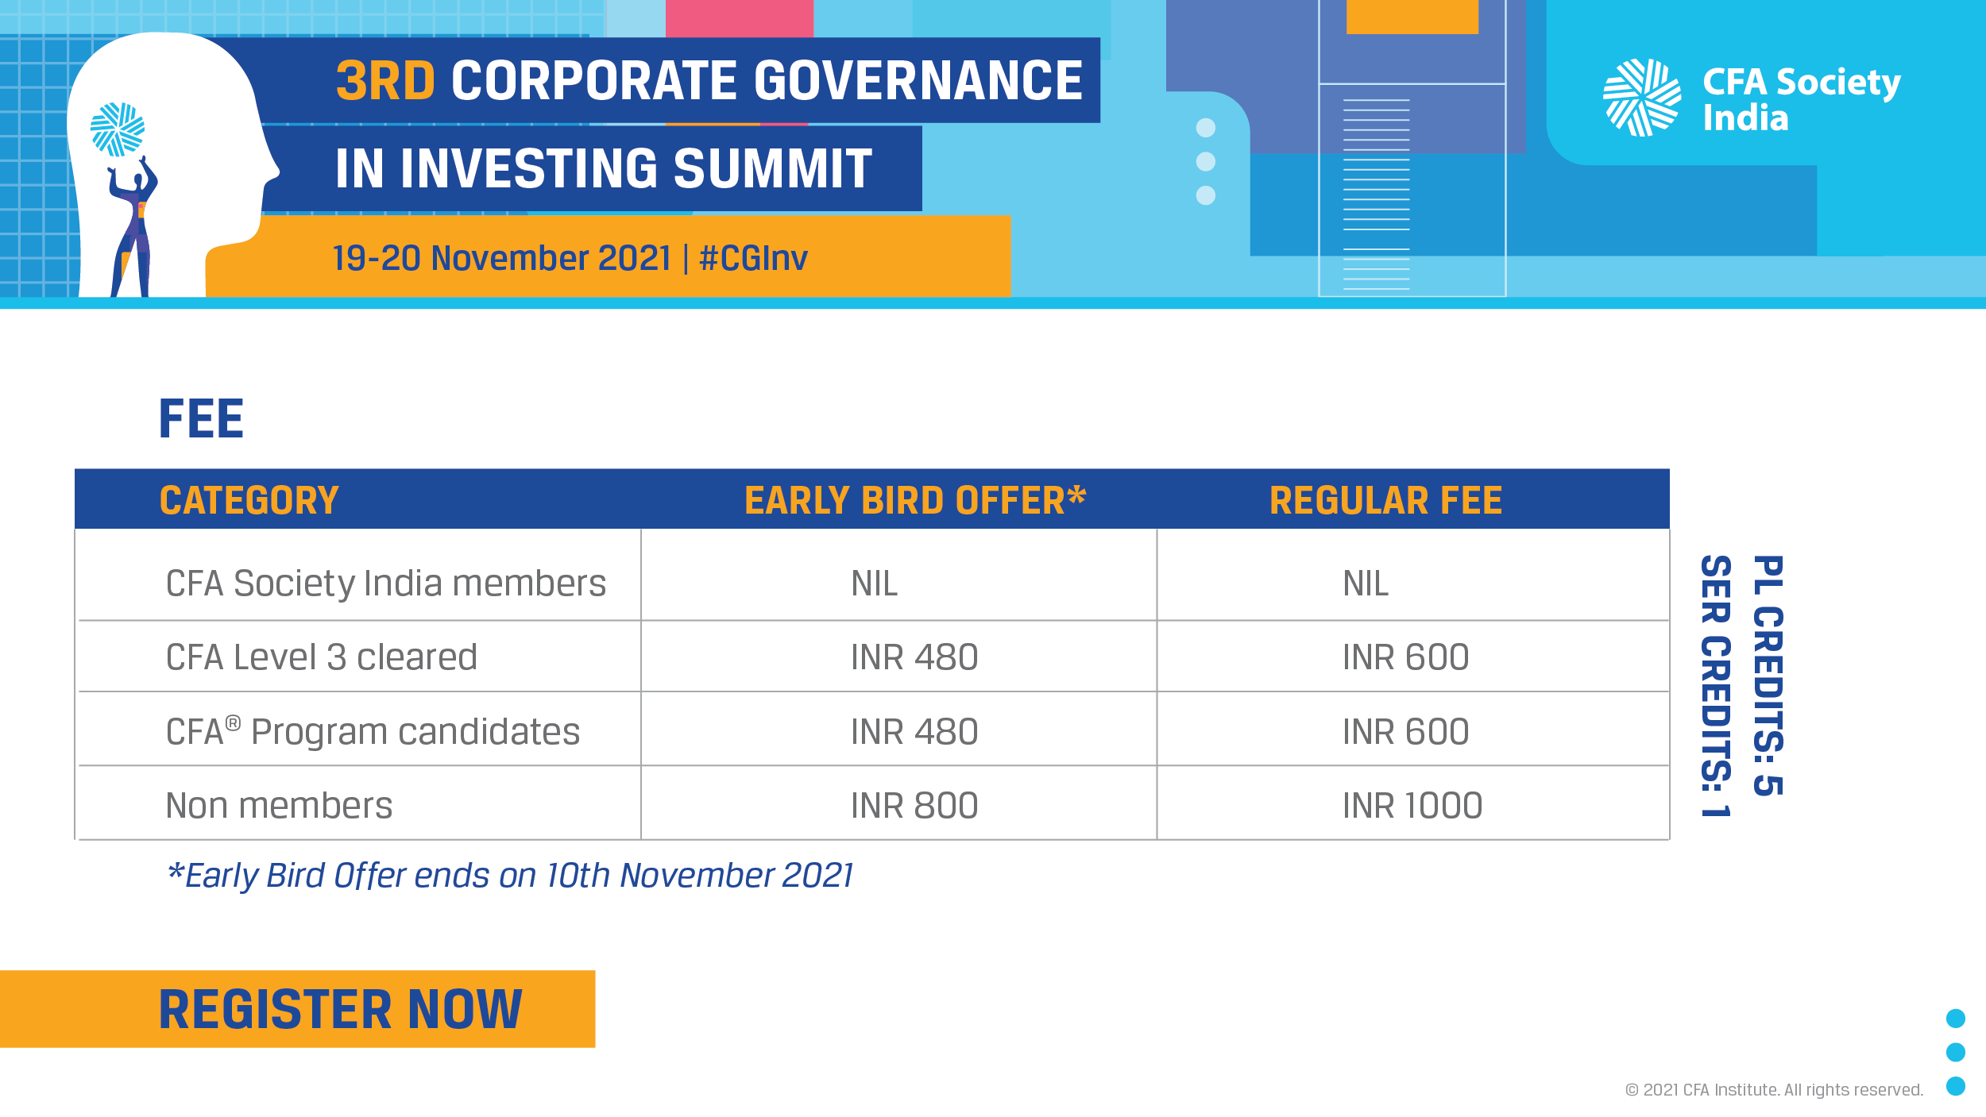Image resolution: width=1986 pixels, height=1117 pixels.
Task: Click the registered trademark symbol after CFA
Action: coord(233,722)
